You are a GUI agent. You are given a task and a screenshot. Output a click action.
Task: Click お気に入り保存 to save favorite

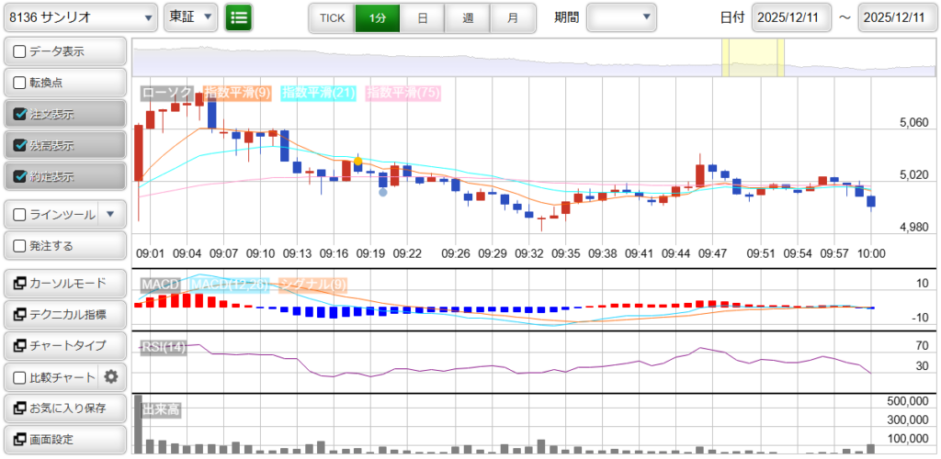pyautogui.click(x=64, y=408)
